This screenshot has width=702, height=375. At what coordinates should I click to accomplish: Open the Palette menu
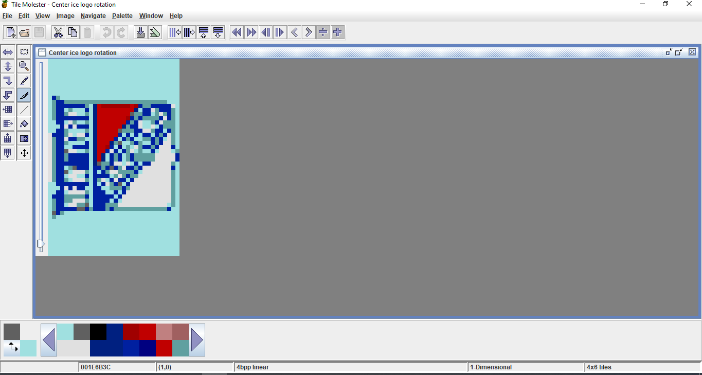(122, 16)
